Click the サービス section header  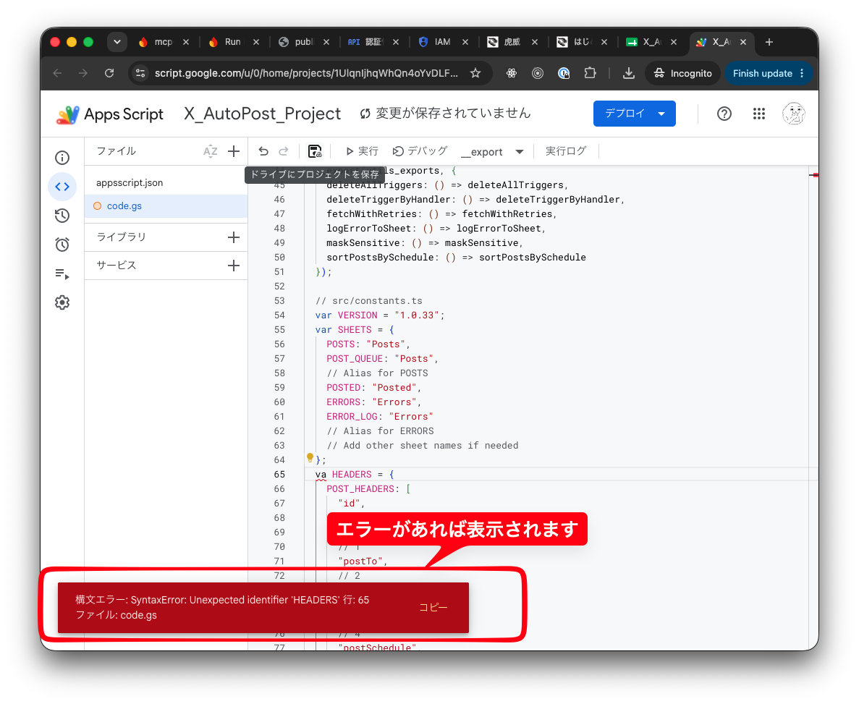point(116,265)
